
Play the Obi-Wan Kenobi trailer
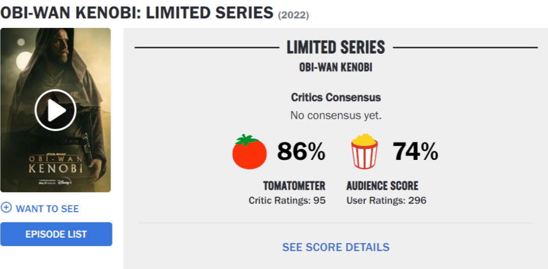pyautogui.click(x=55, y=110)
